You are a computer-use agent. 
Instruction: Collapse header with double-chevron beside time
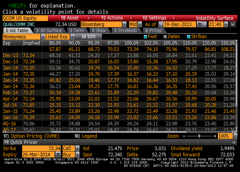pos(233,24)
